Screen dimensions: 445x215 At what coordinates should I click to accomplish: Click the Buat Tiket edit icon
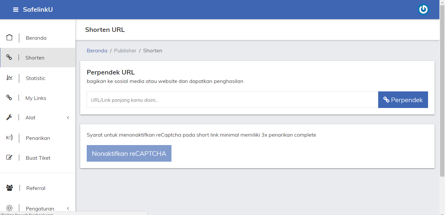(9, 158)
